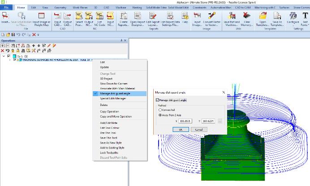Open Input Image as Height Map
This screenshot has width=310, height=186.
pos(41,19)
